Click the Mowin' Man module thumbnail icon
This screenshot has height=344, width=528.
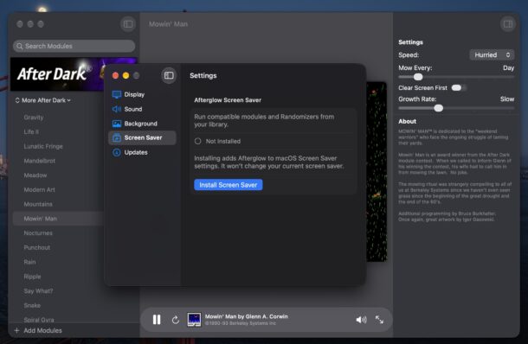tap(194, 320)
